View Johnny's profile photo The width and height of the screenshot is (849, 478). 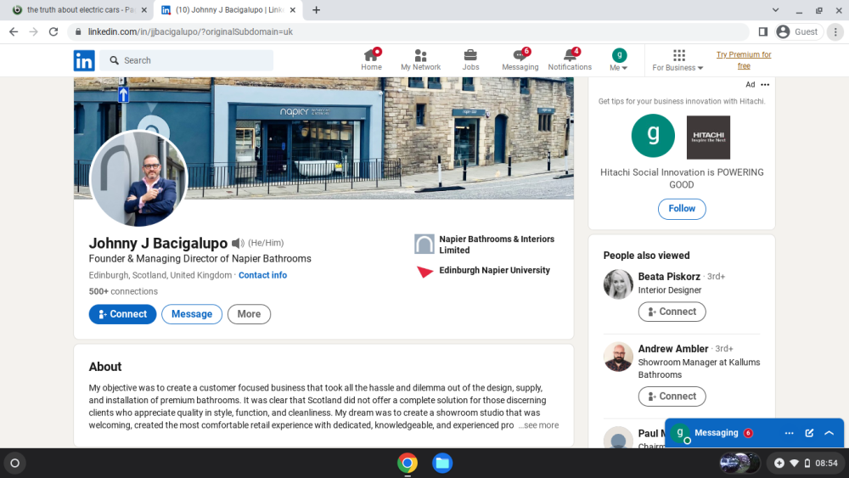click(138, 178)
